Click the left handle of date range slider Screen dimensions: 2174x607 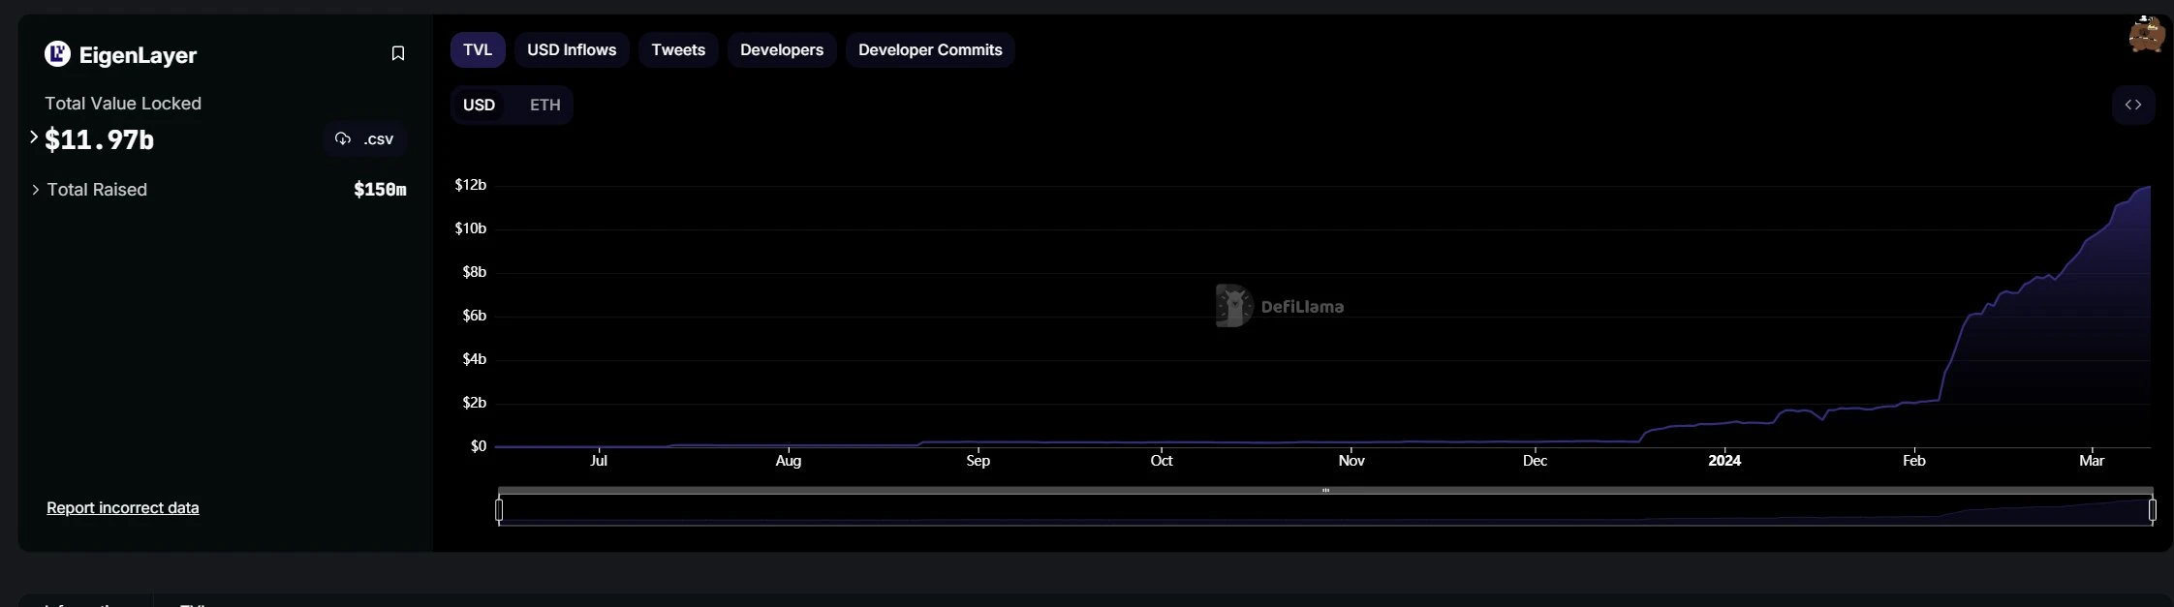click(499, 509)
